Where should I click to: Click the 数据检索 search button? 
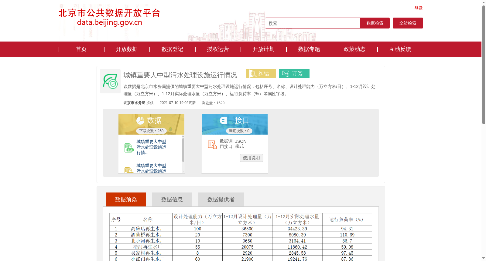pos(375,23)
